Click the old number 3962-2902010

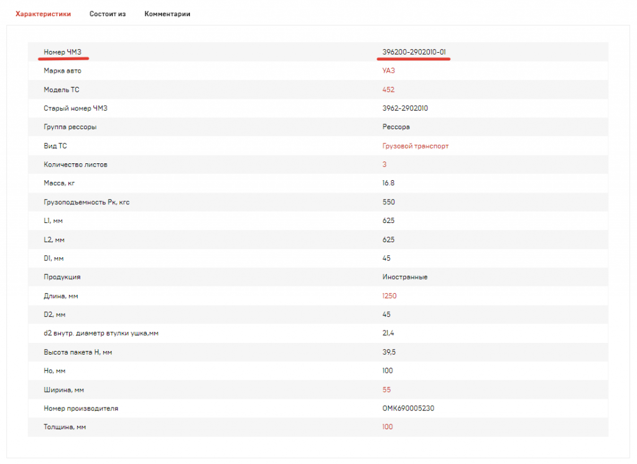tap(405, 108)
